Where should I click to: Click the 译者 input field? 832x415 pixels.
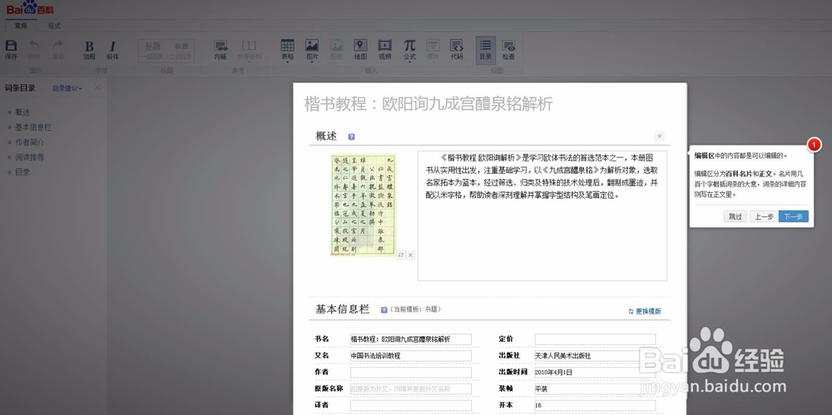coord(411,405)
